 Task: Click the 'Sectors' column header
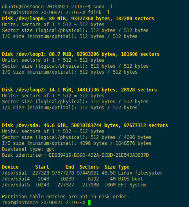89,167
